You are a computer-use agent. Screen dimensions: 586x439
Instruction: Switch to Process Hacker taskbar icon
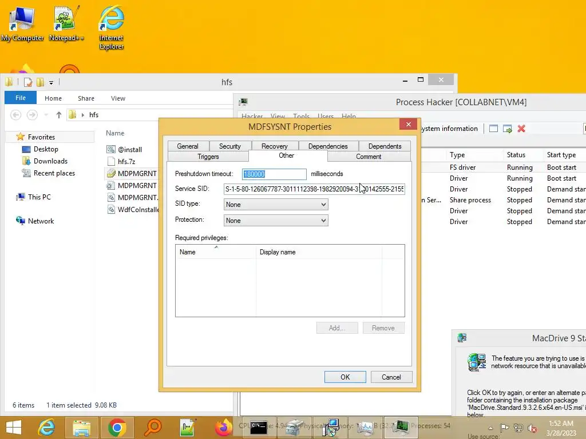coord(401,428)
